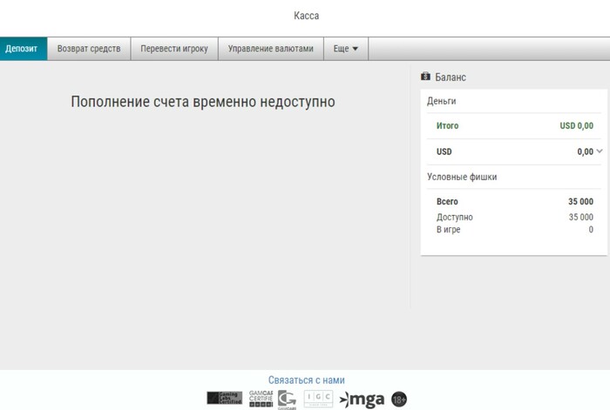Viewport: 610px width, 410px height.
Task: Click the USD 0,00 total value
Action: (577, 125)
